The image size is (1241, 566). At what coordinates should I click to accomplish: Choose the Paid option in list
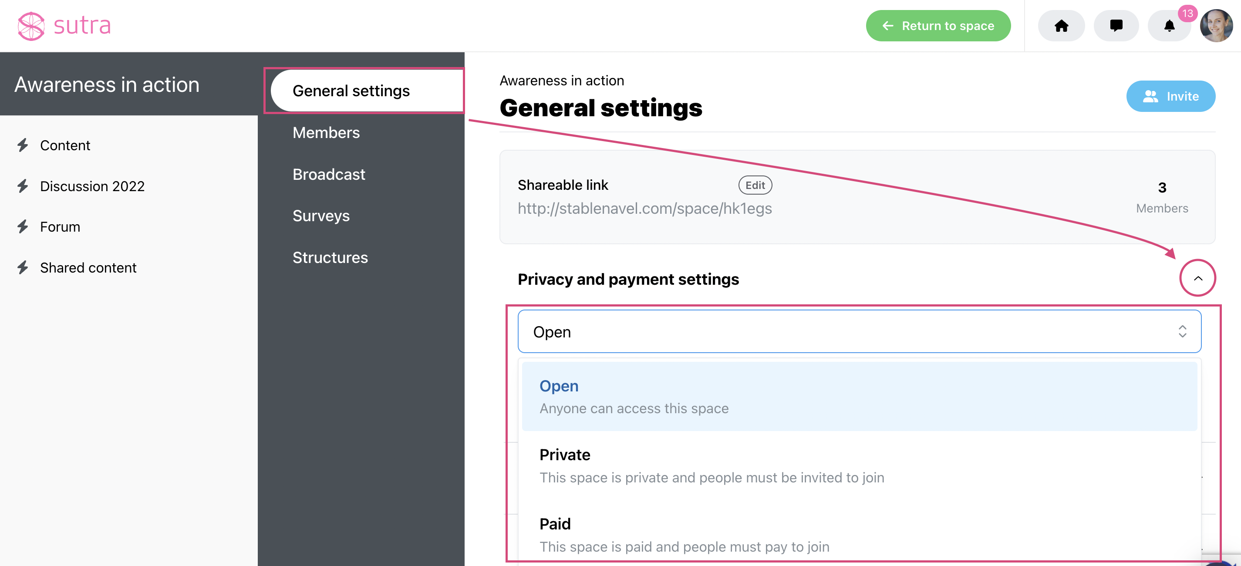pos(859,535)
